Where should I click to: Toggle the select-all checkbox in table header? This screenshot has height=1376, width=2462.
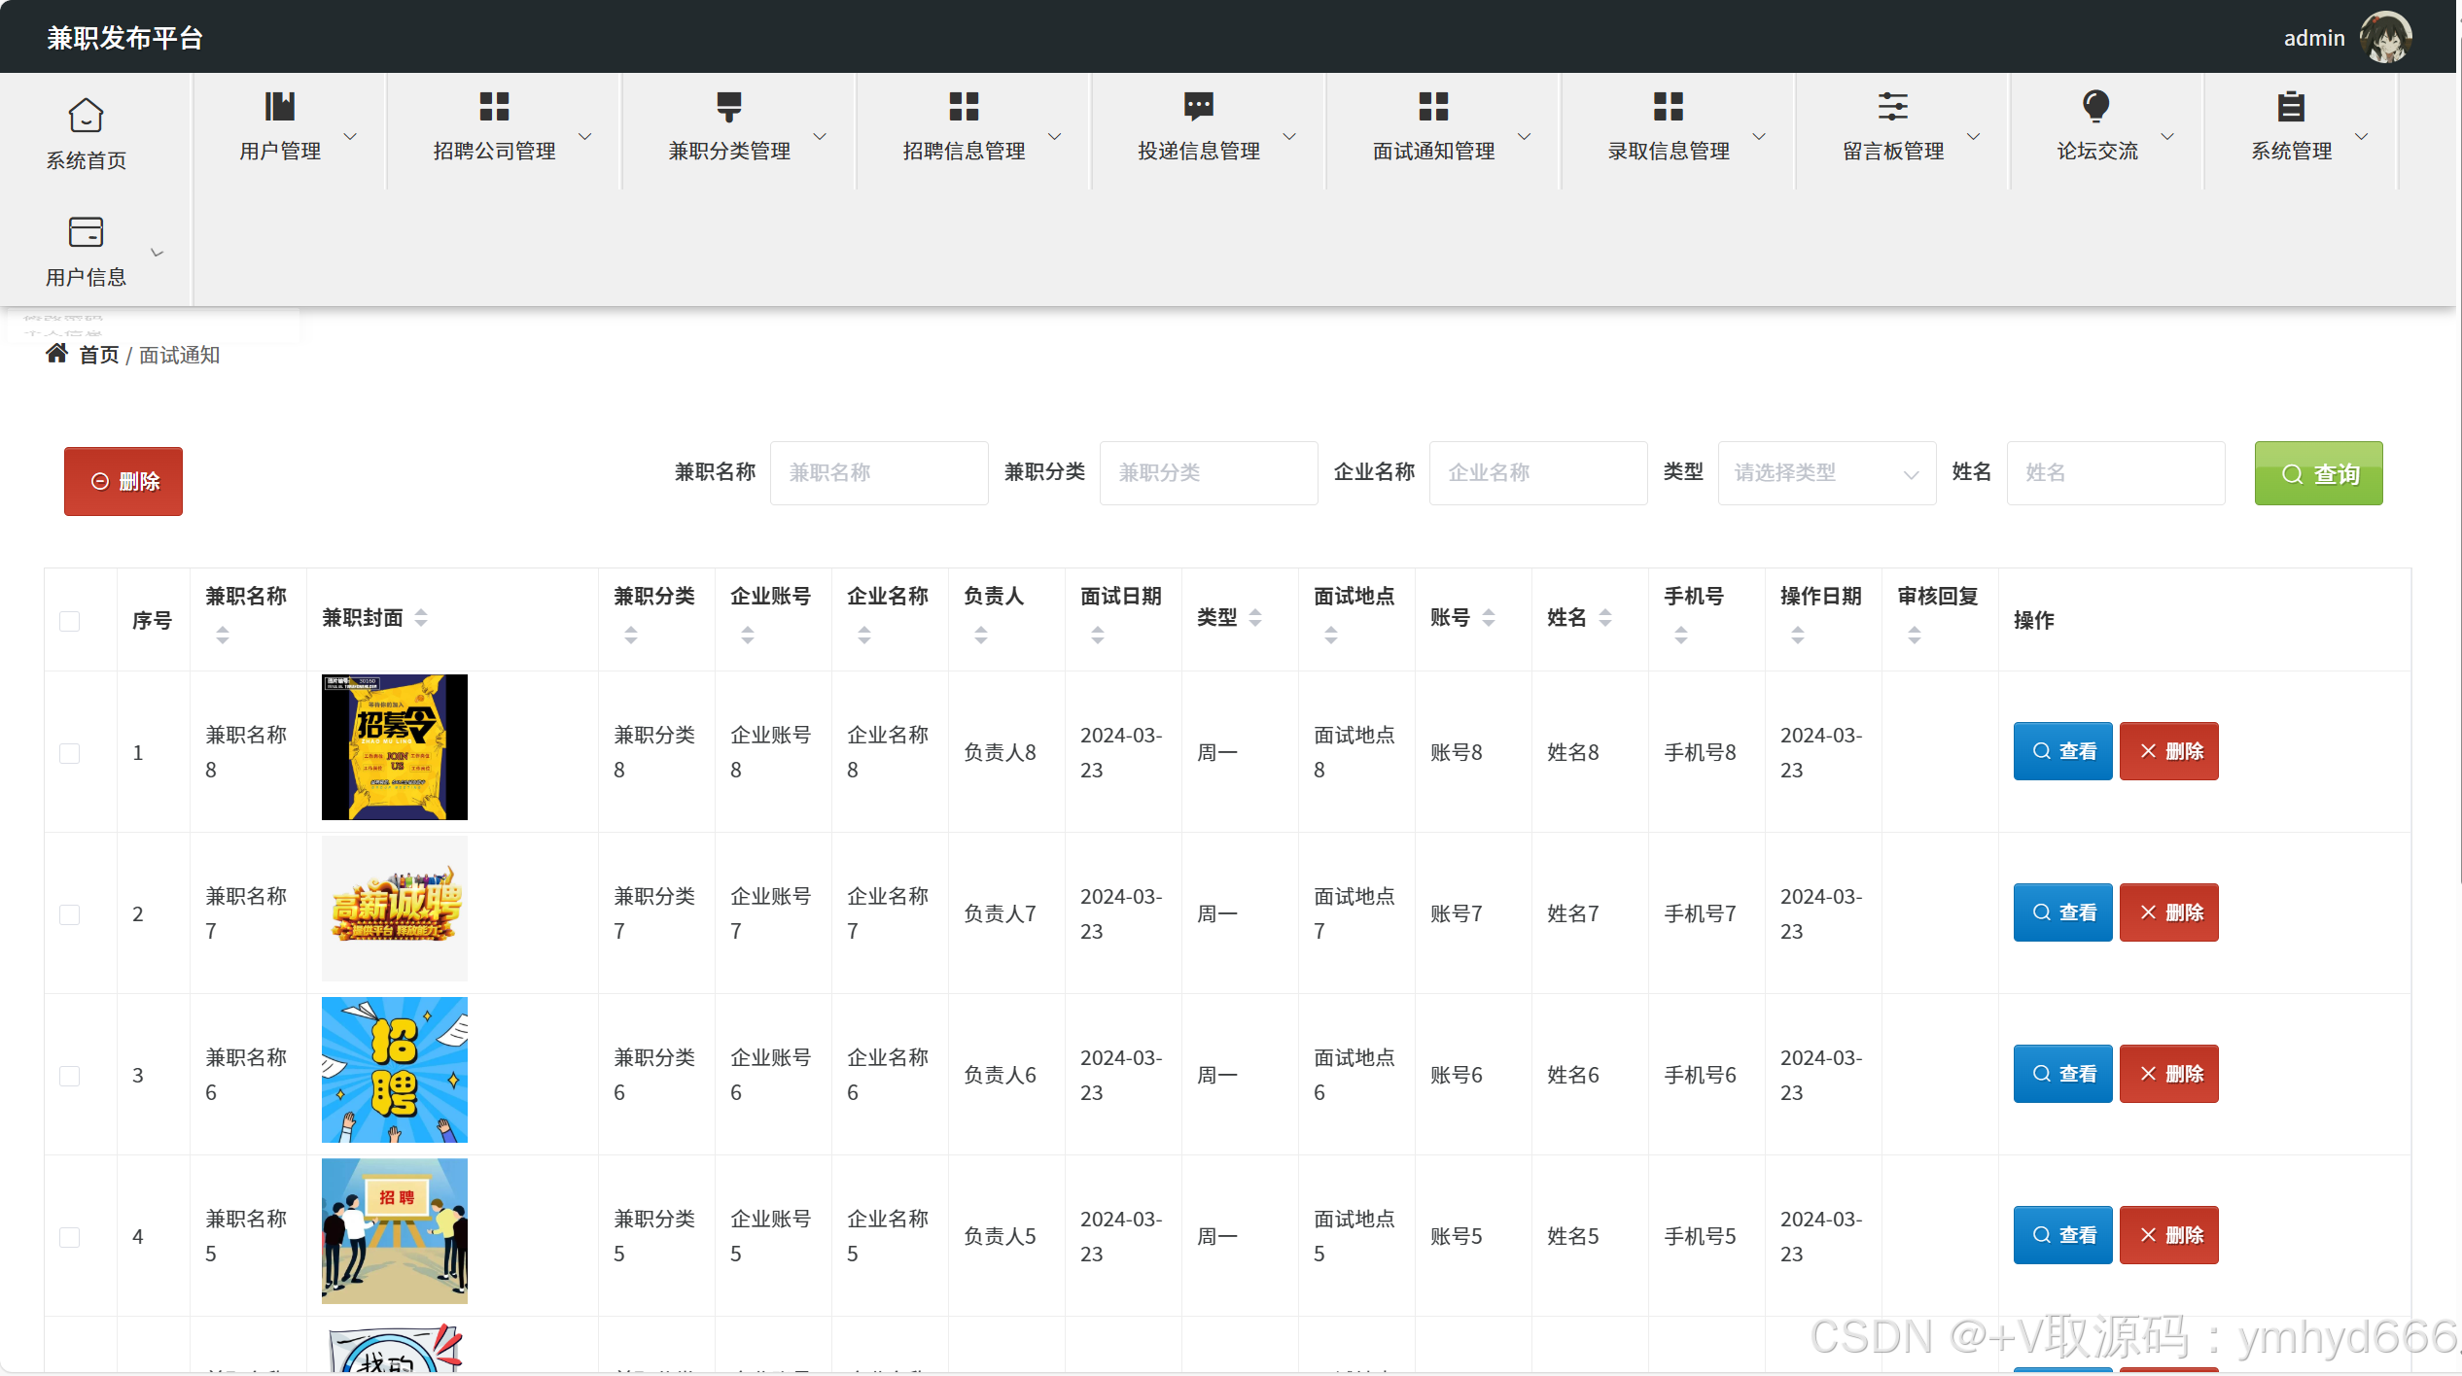pos(69,621)
